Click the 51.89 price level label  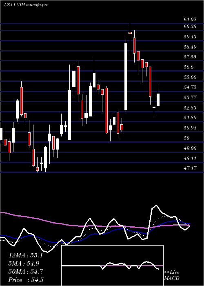[x=190, y=118]
